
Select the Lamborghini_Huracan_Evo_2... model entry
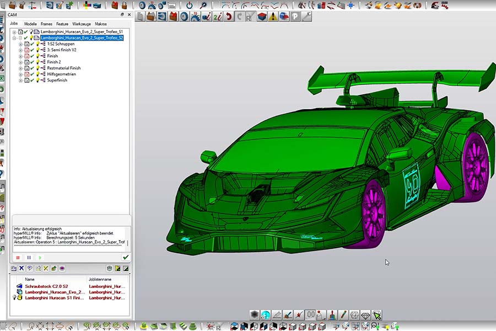(55, 292)
